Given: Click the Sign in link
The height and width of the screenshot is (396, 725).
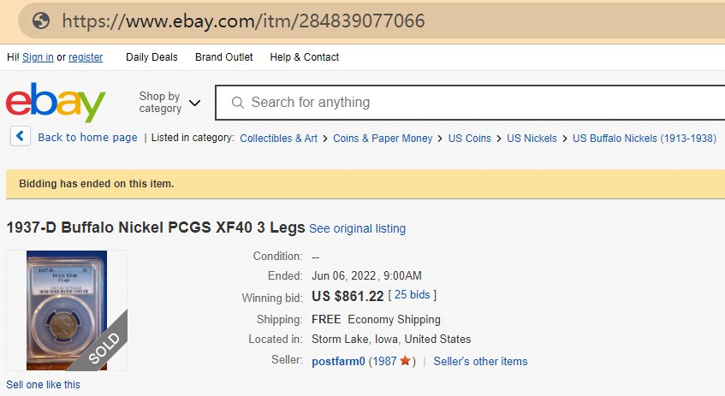Looking at the screenshot, I should tap(38, 57).
